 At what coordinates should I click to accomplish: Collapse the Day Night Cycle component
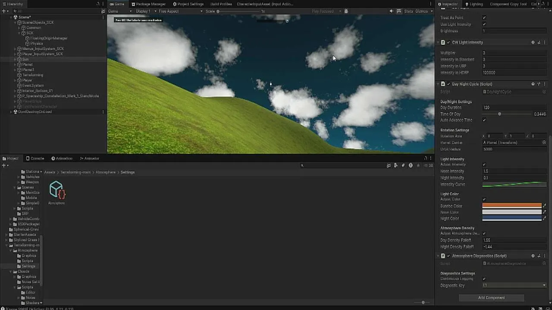(438, 84)
